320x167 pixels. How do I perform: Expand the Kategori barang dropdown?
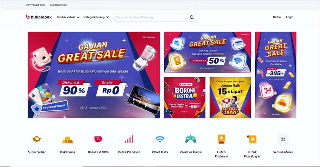(x=96, y=17)
